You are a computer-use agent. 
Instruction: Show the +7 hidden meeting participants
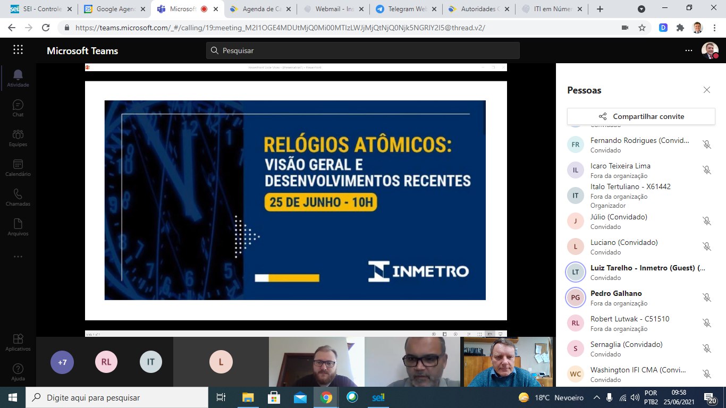click(x=62, y=362)
